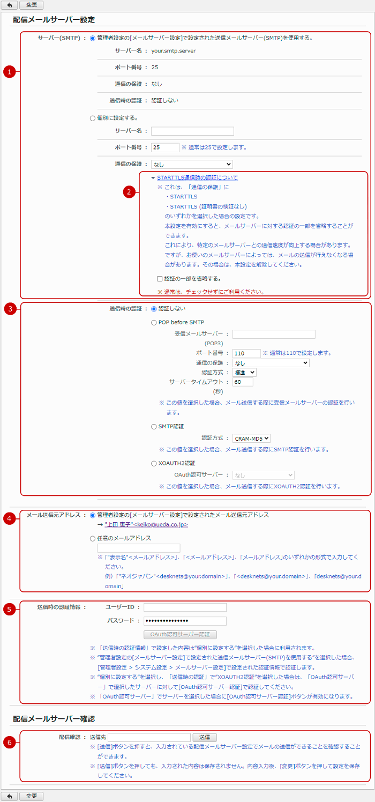The width and height of the screenshot is (375, 802).
Task: Click the SMTP サーバー名 input field
Action: (192, 131)
